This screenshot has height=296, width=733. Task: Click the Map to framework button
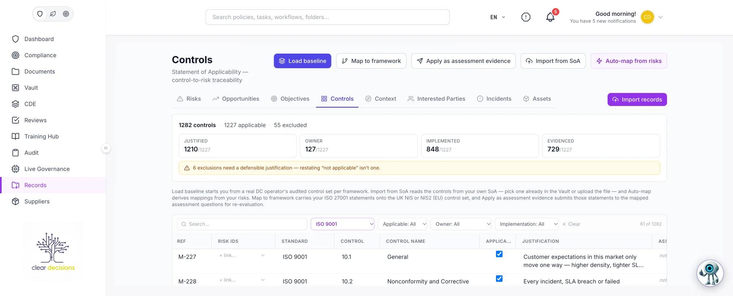pyautogui.click(x=371, y=61)
